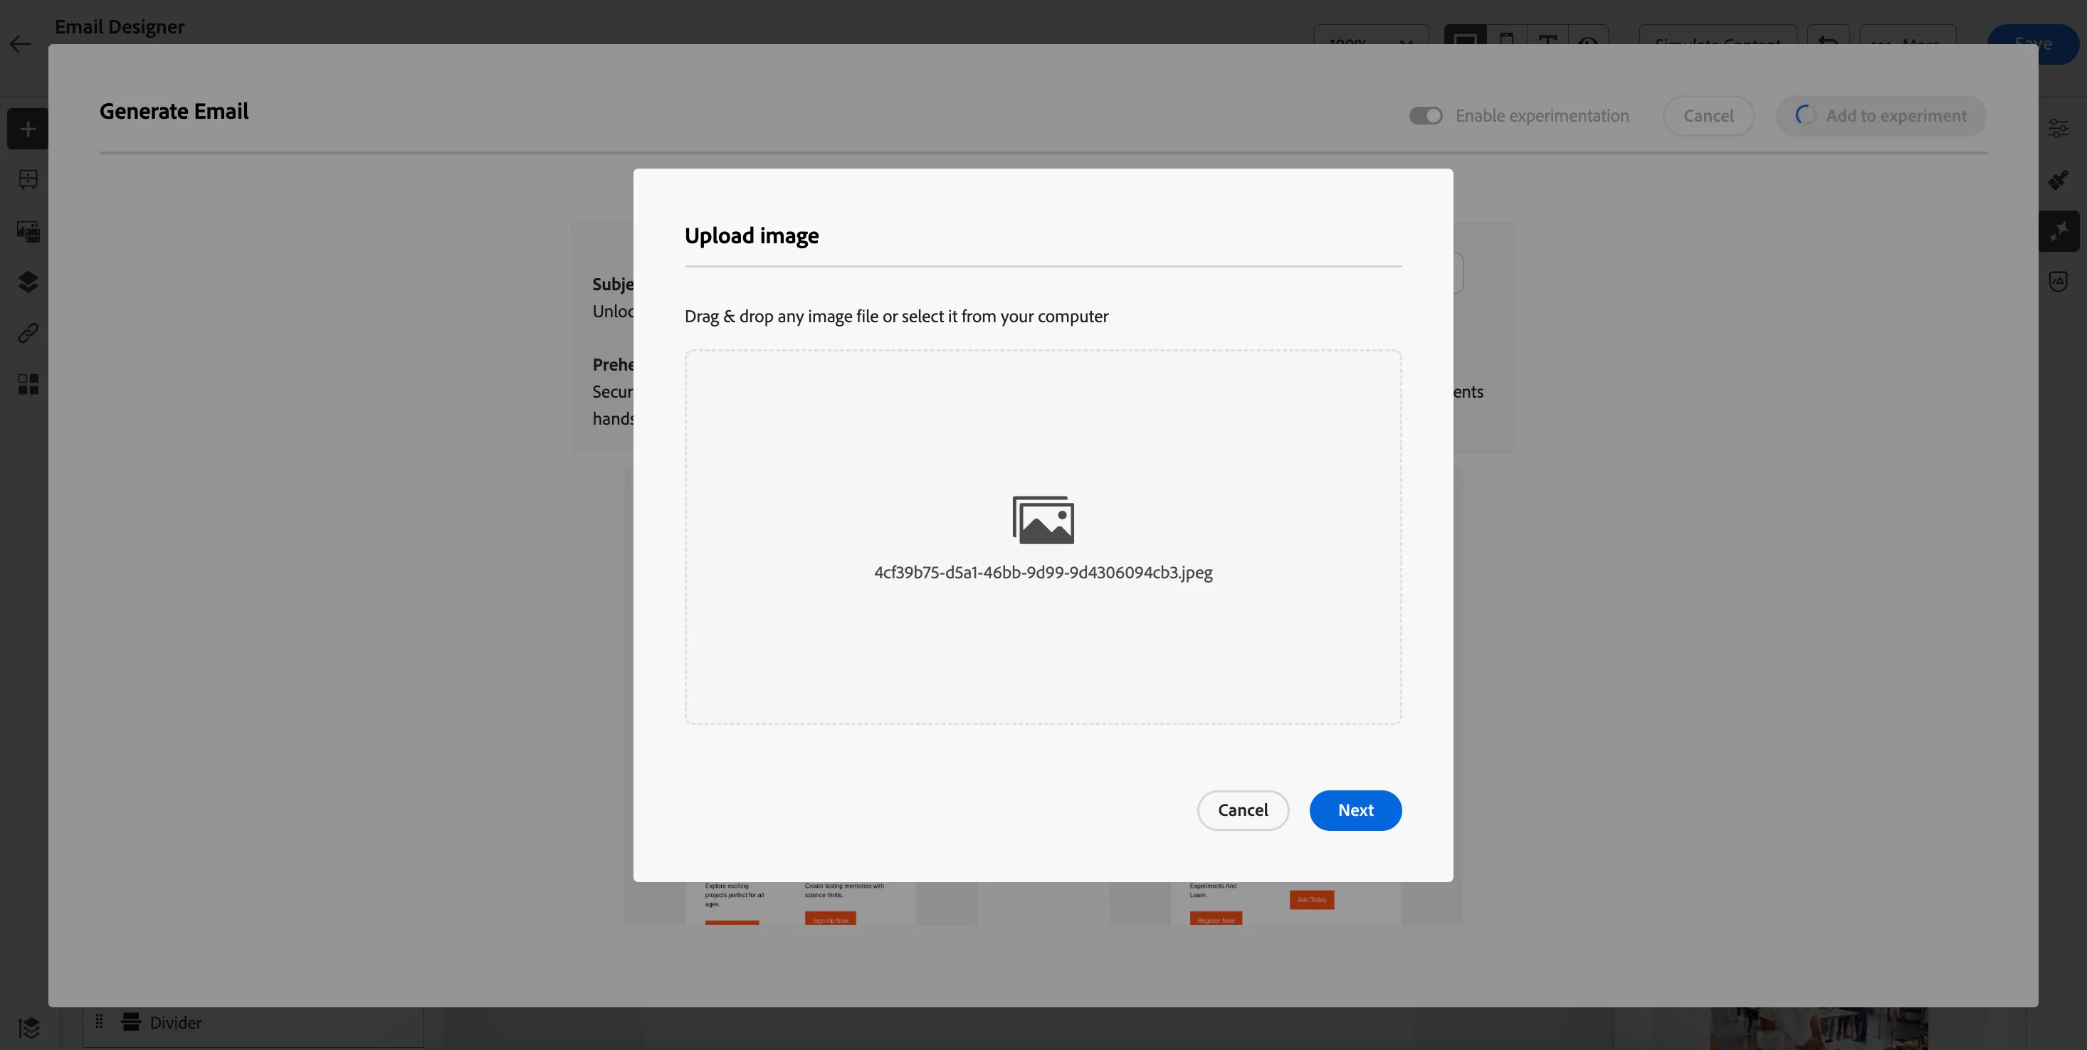Open the content structure icon in the left sidebar
This screenshot has width=2087, height=1050.
28,180
